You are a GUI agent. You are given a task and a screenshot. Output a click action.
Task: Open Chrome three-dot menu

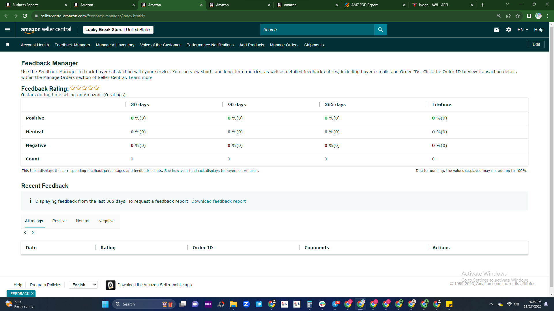click(x=548, y=16)
